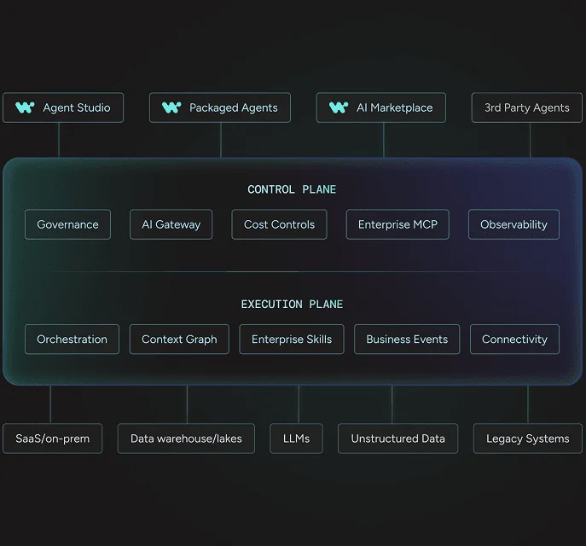Click the logo icon beside Packaged Agents
Screen dimensions: 586x546
click(x=171, y=107)
